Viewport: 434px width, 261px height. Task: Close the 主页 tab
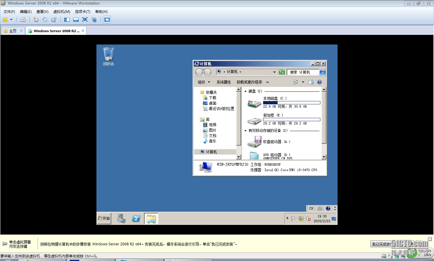[x=21, y=31]
